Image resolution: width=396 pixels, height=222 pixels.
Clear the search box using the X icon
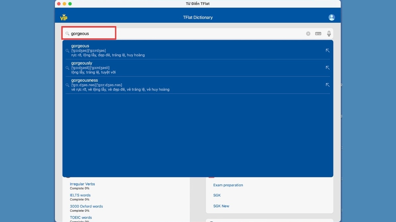308,33
